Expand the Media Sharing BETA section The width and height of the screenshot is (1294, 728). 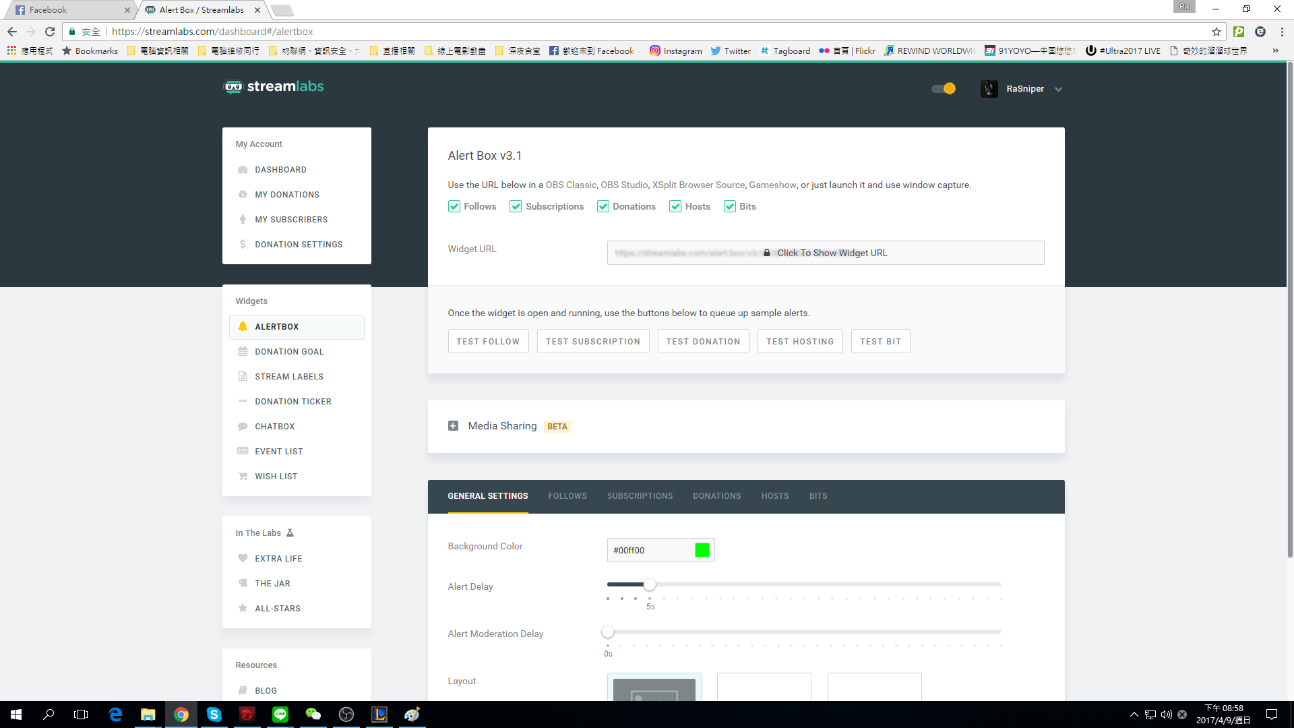tap(454, 426)
